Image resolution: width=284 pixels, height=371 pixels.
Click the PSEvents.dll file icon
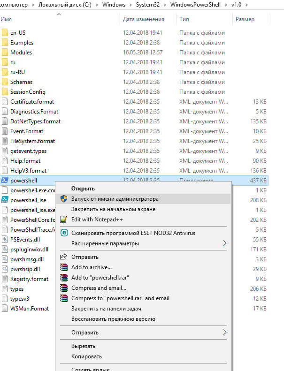coord(5,240)
